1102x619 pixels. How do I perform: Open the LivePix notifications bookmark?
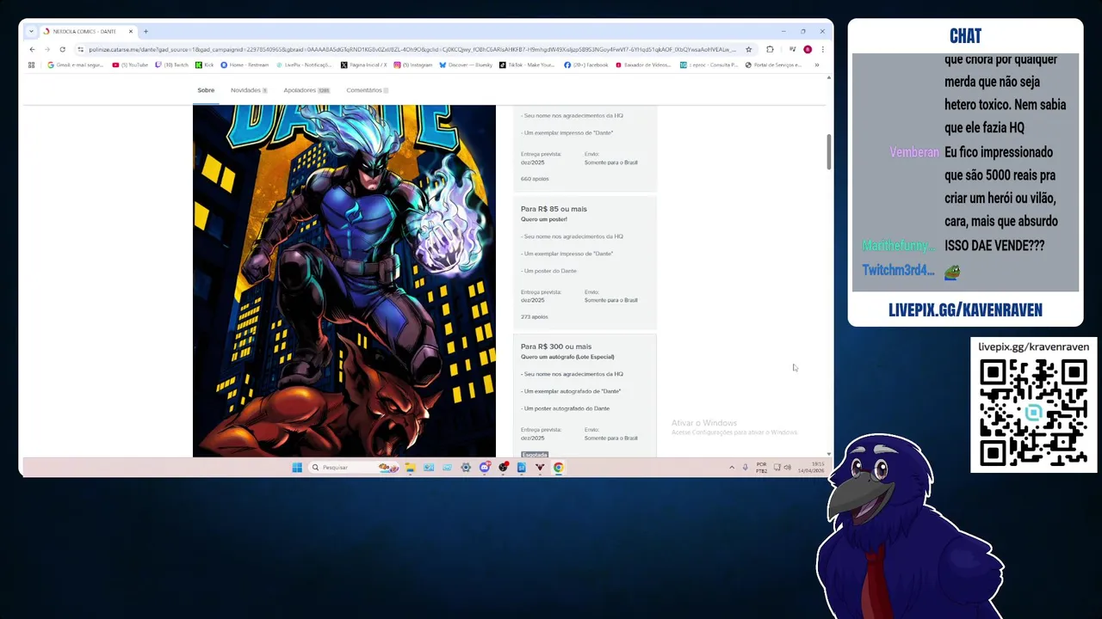pyautogui.click(x=304, y=64)
